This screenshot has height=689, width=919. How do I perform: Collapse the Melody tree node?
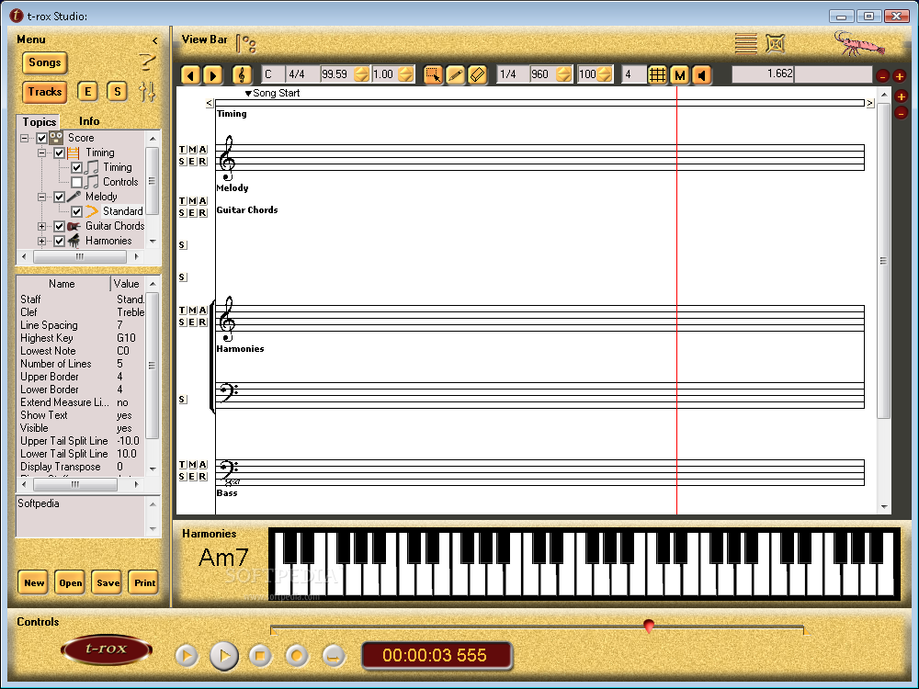pyautogui.click(x=41, y=197)
